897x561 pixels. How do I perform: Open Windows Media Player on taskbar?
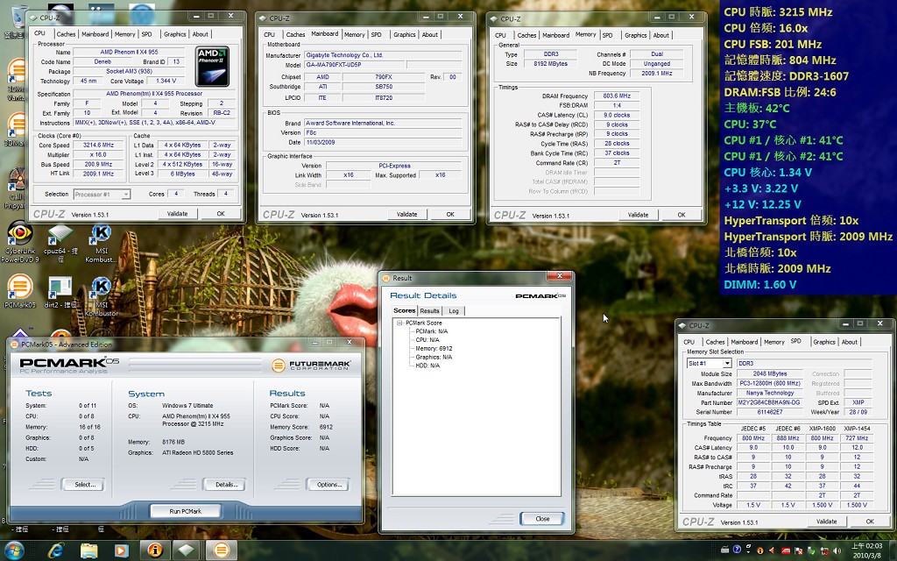pos(121,550)
